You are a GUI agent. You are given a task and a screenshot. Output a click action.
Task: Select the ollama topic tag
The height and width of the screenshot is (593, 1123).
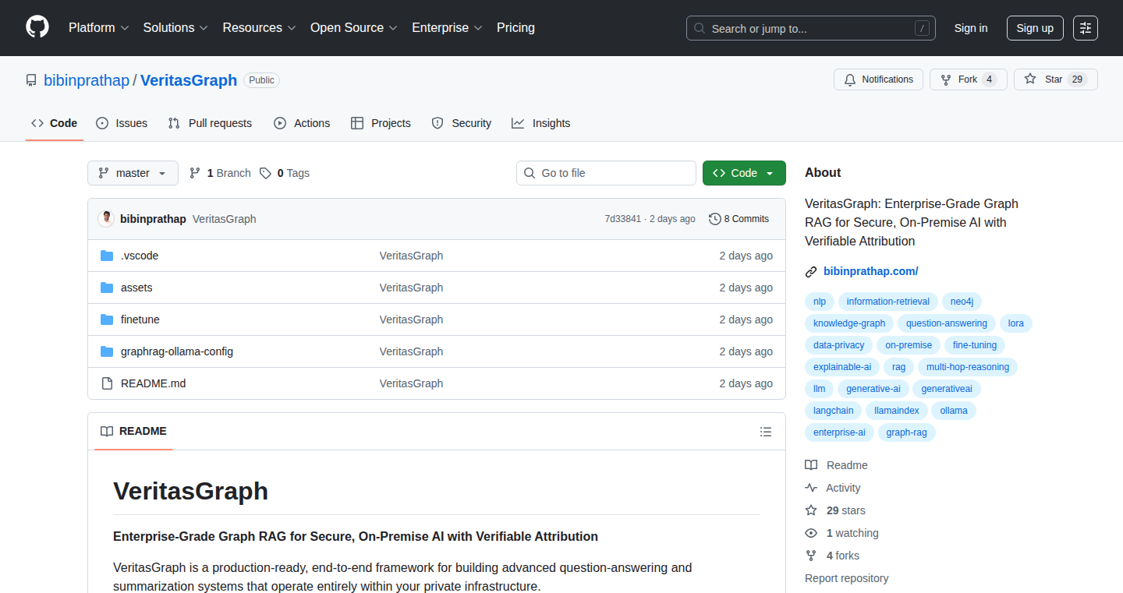pos(954,411)
